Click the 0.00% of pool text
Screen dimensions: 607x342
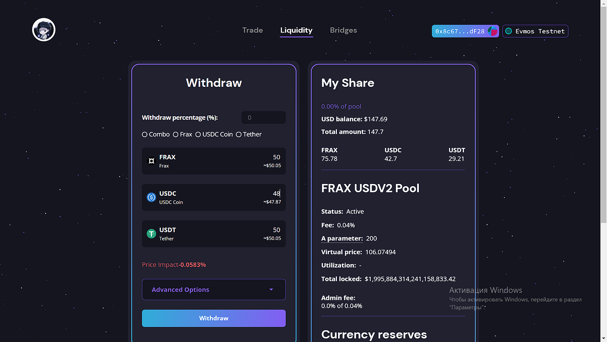pos(341,106)
